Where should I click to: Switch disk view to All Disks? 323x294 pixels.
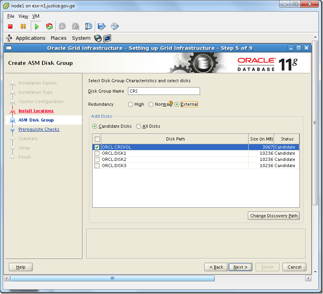pos(138,126)
